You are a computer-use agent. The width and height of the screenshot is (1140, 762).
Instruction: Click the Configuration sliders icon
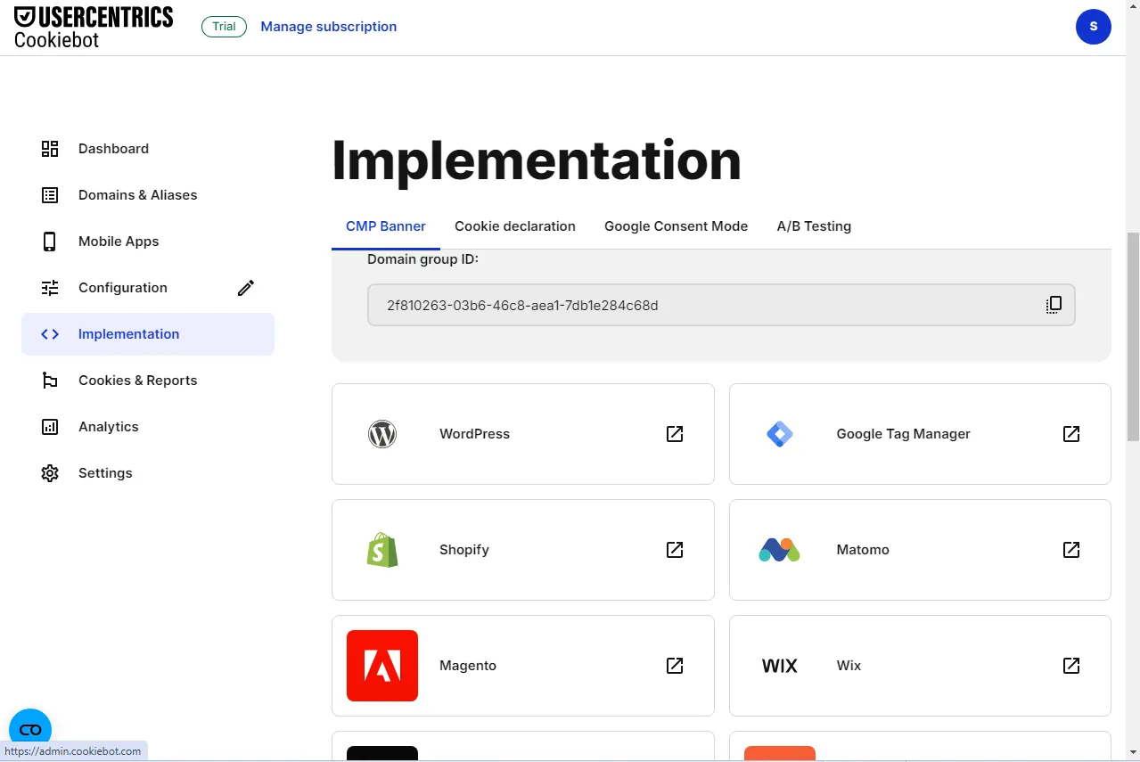50,288
